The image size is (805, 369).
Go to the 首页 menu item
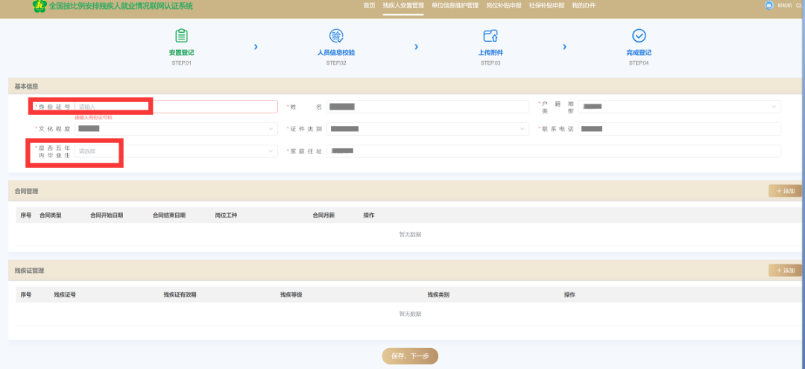(x=369, y=6)
